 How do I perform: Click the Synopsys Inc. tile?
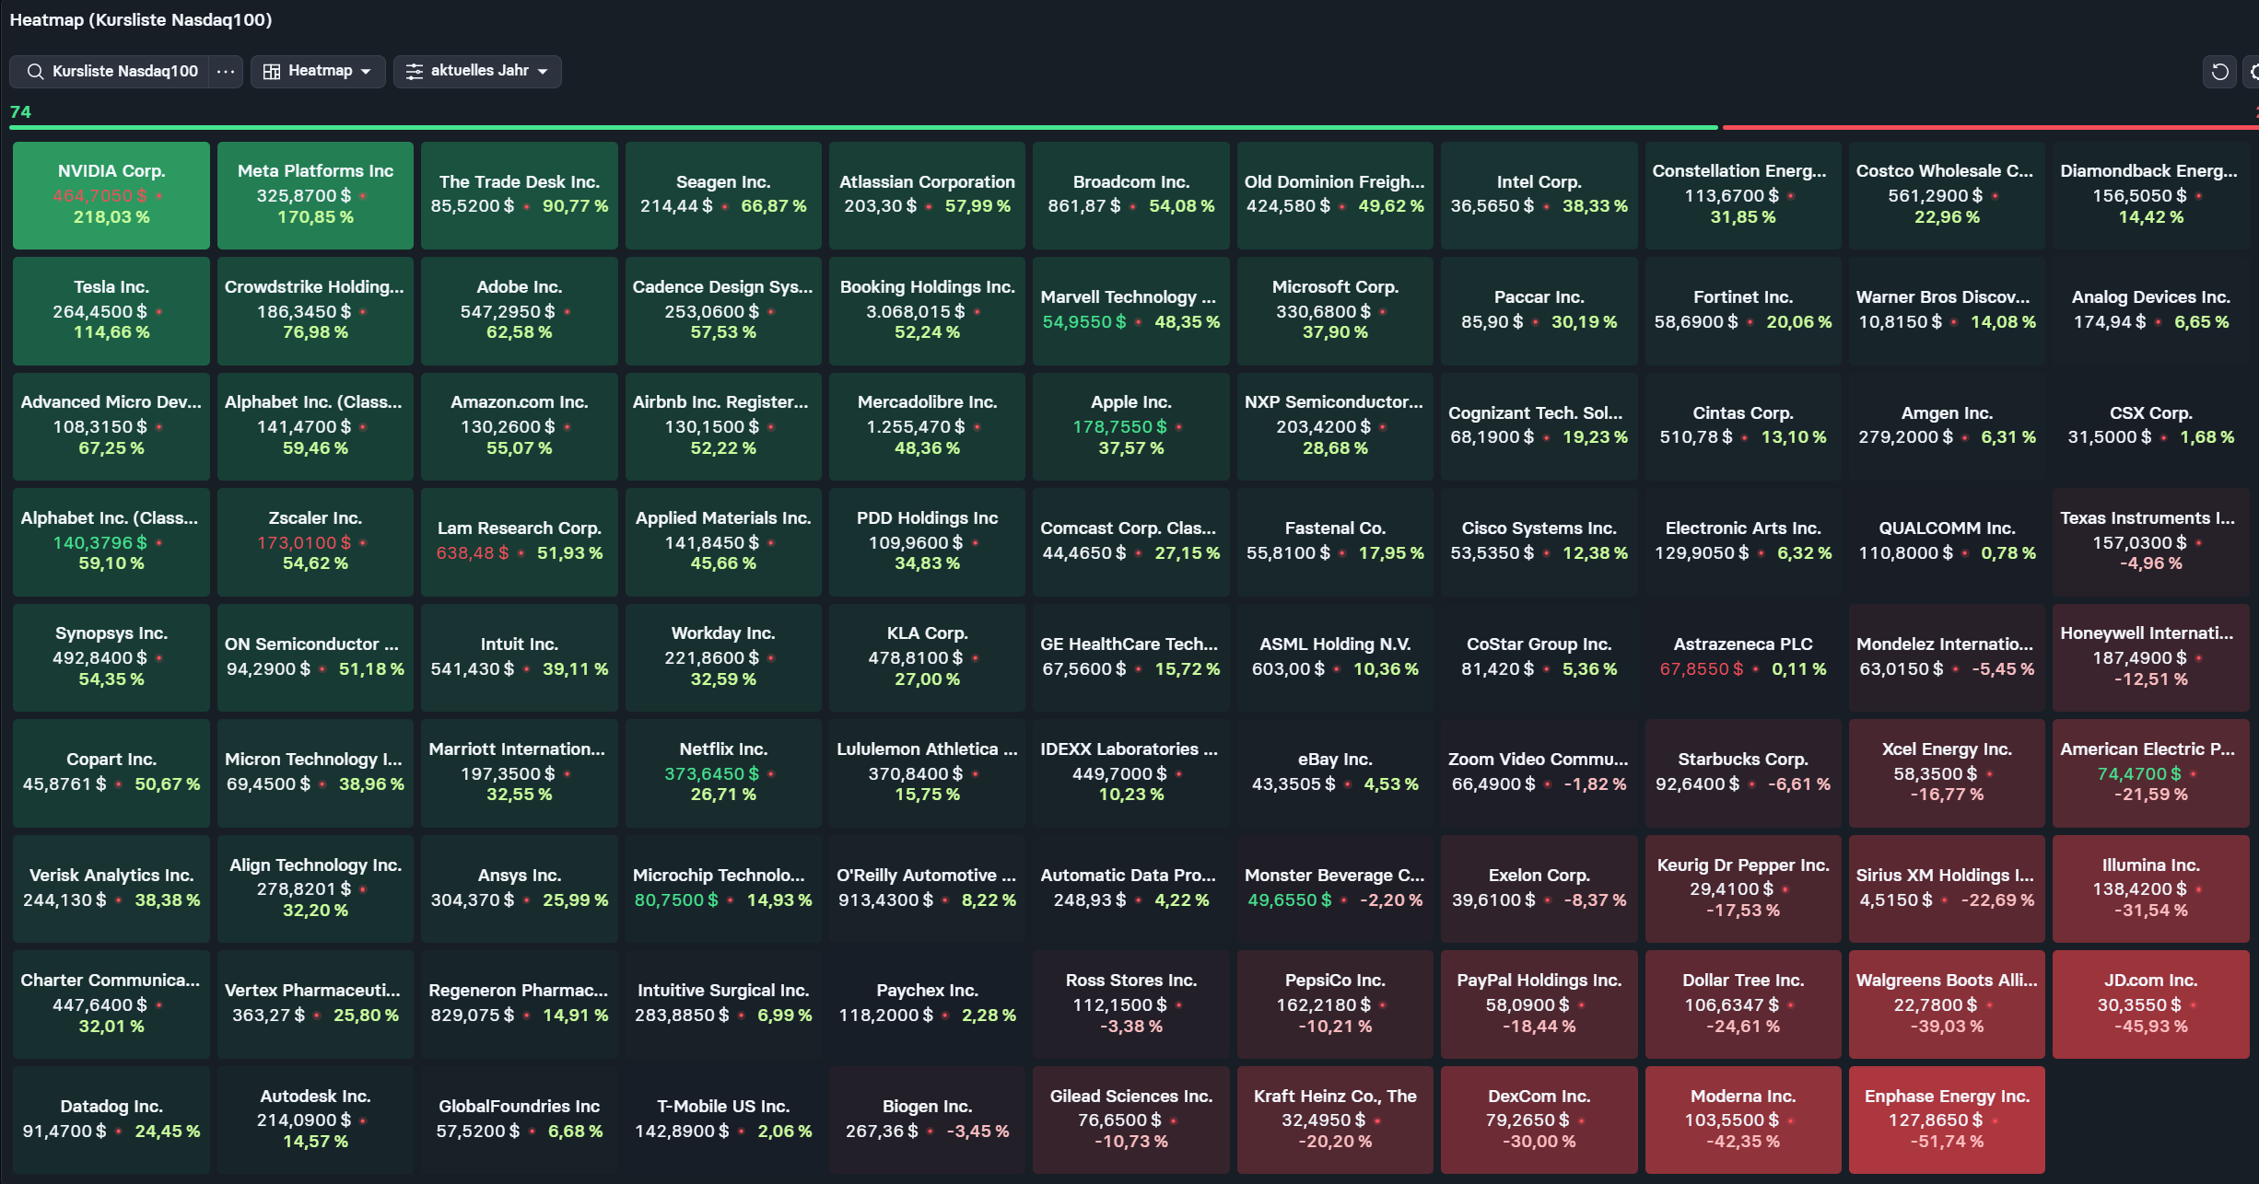click(x=111, y=657)
